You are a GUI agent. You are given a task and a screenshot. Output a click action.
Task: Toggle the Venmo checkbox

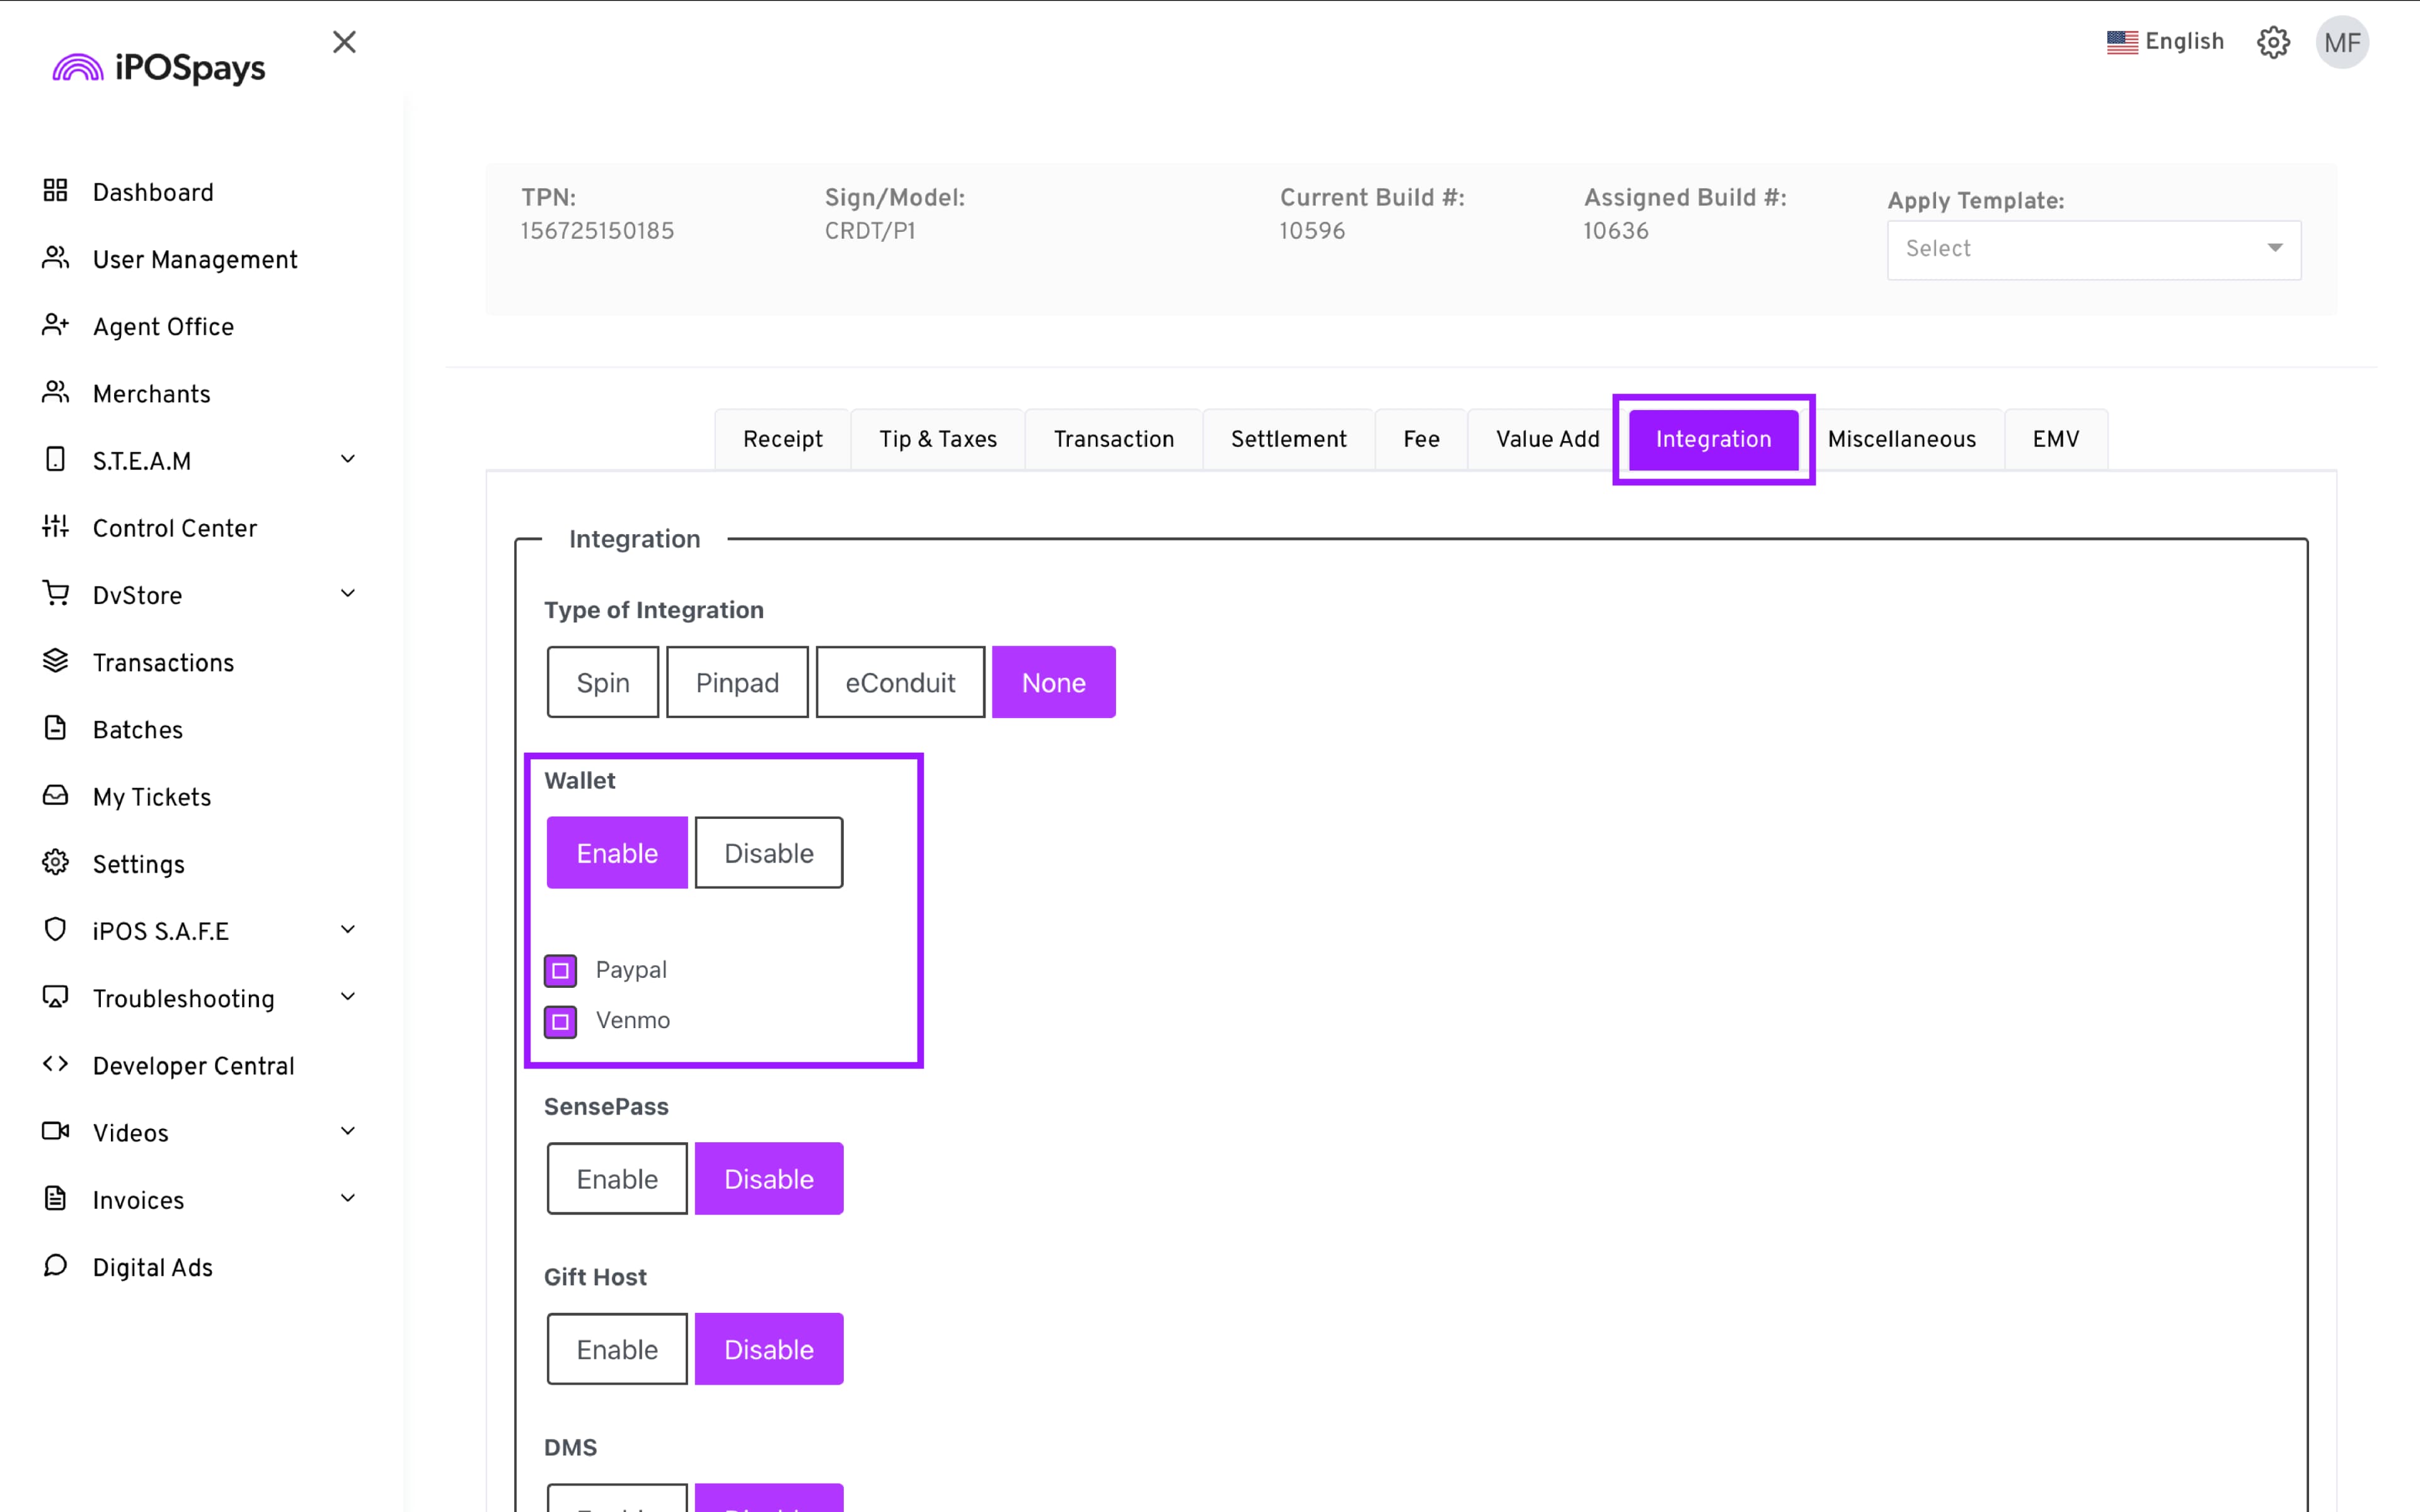coord(560,1021)
